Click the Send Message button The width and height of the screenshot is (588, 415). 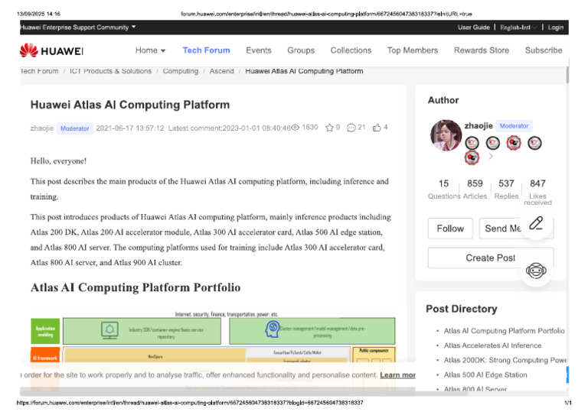tap(502, 229)
